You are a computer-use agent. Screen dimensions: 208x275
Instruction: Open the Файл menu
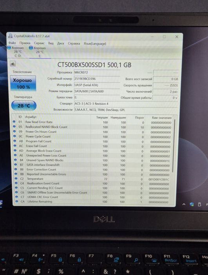click(x=12, y=43)
